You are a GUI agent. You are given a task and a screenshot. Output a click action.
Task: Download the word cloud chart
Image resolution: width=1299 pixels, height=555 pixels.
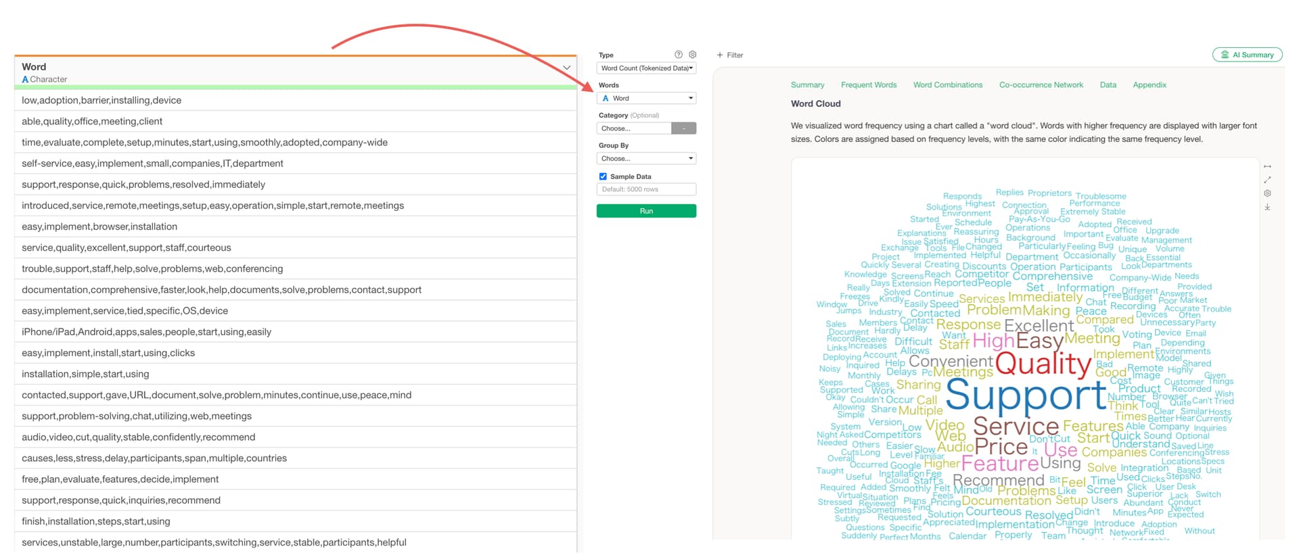tap(1267, 208)
